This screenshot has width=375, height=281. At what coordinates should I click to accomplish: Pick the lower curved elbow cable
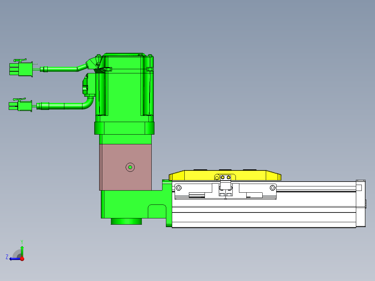coord(87,104)
